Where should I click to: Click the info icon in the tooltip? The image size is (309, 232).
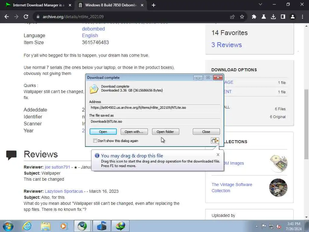coord(97,156)
